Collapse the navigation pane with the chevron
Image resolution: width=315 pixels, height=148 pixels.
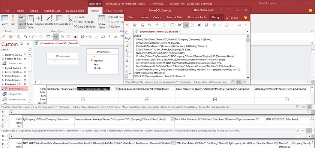28,44
